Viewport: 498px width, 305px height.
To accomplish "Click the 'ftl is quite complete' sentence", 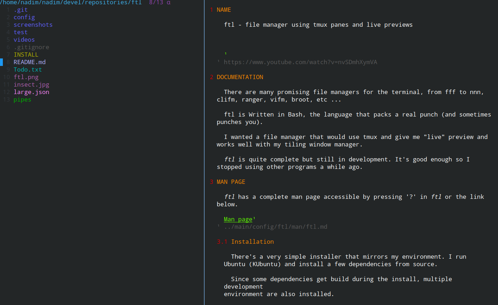I will pyautogui.click(x=347, y=159).
